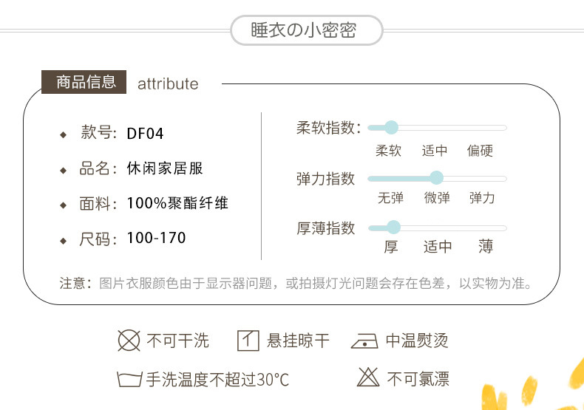Click the diamond bullet beside 款号
584x410 pixels.
pyautogui.click(x=63, y=134)
